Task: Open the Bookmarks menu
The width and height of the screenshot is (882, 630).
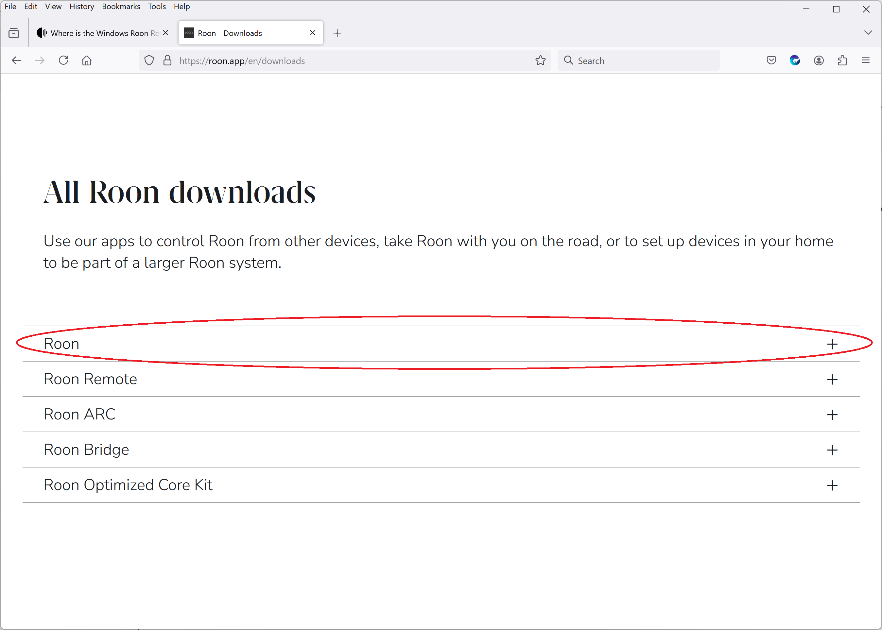Action: (x=121, y=6)
